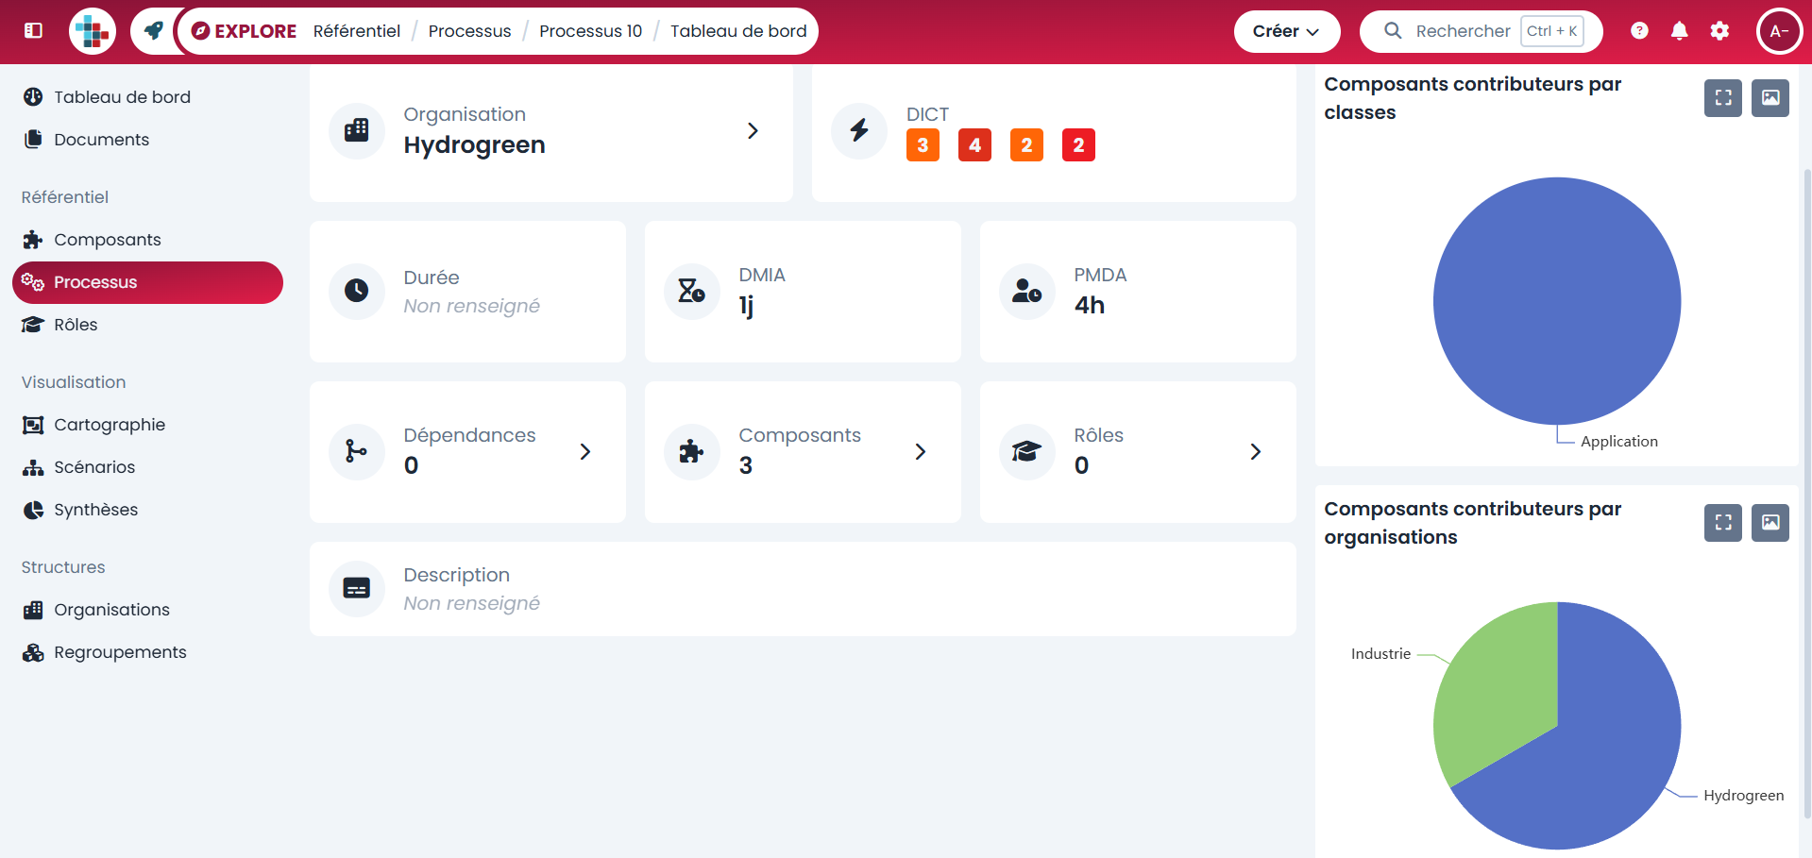Click the user avatar A- icon
Image resolution: width=1812 pixels, height=858 pixels.
pyautogui.click(x=1779, y=30)
